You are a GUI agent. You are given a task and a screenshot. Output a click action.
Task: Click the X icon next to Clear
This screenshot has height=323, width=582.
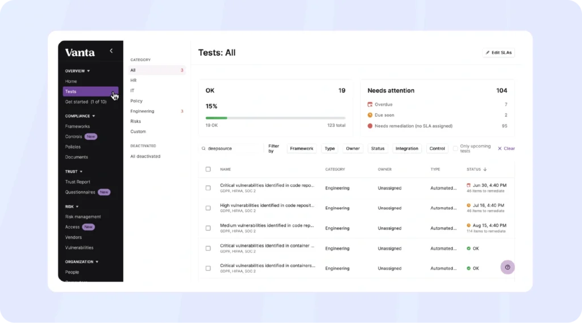click(x=500, y=148)
